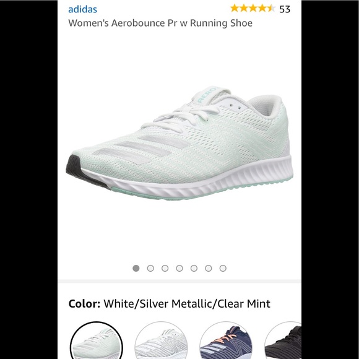The image size is (359, 359).
Task: Choose White/Silver Metallic/Clear Mint color swatch
Action: 97,340
